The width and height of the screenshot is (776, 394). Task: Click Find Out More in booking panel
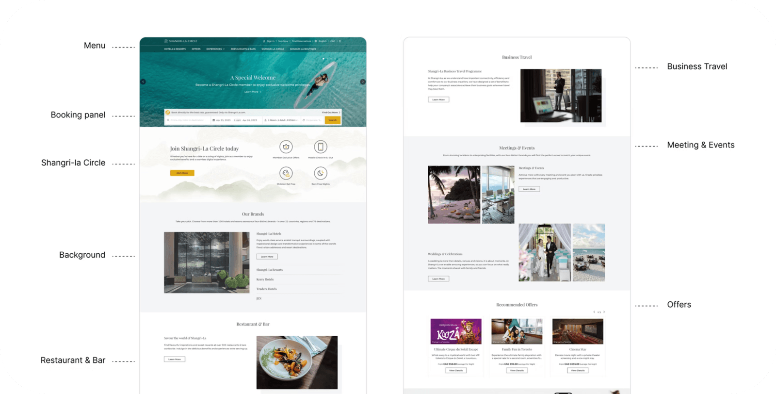(331, 113)
